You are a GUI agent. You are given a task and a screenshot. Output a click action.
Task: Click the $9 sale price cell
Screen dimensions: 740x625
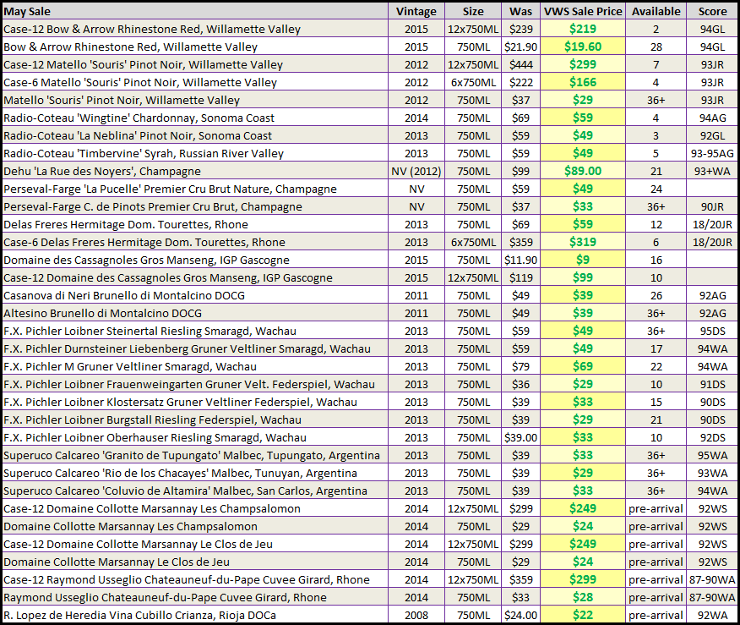click(583, 260)
